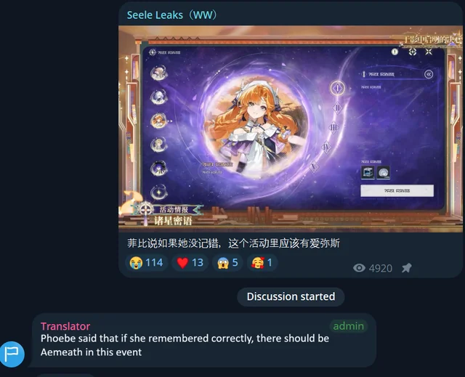The width and height of the screenshot is (465, 377).
Task: Click the white button below reward icons
Action: (397, 190)
